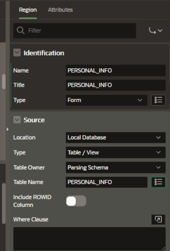
Task: Click the upper left pane scrollbar thumb
Action: coord(4,81)
